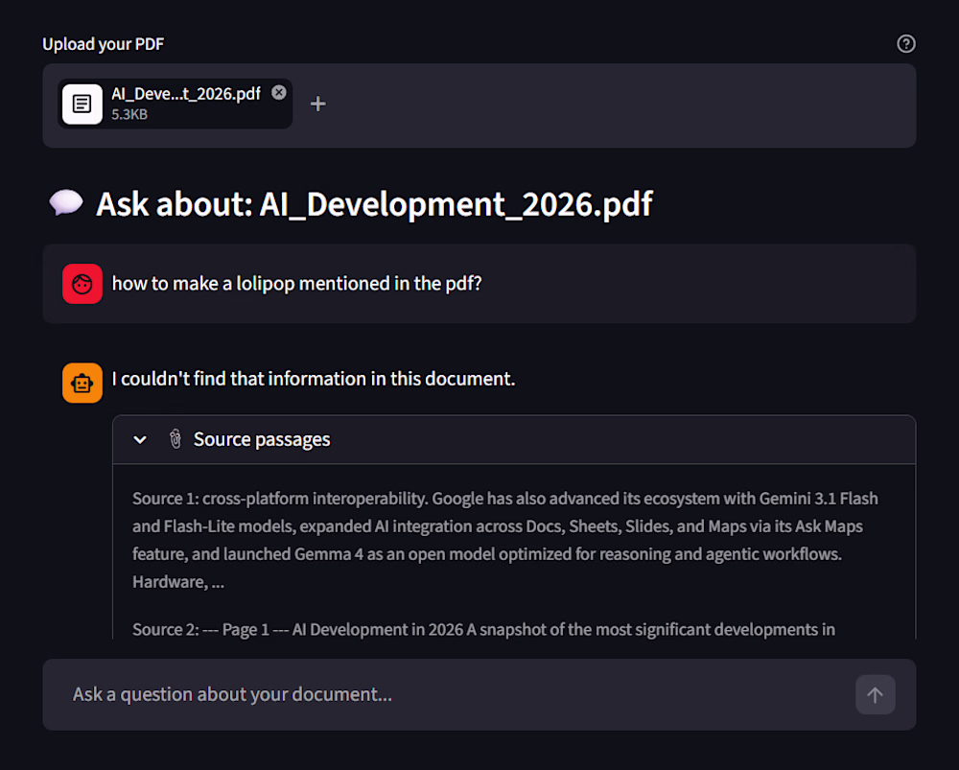Click the paperclip icon beside Source passages
959x770 pixels.
[175, 439]
